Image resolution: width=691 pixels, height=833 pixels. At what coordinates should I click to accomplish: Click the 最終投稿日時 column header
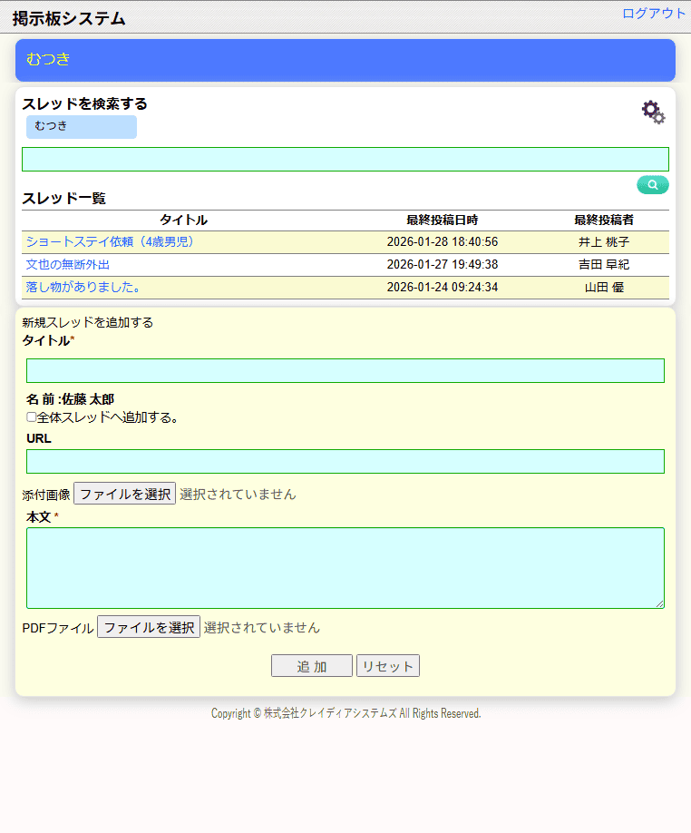[x=442, y=220]
